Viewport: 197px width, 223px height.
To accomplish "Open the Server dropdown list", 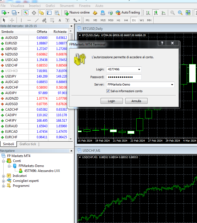I will 172,85.
